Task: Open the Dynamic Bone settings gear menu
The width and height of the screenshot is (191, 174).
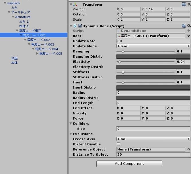Action: pyautogui.click(x=189, y=26)
